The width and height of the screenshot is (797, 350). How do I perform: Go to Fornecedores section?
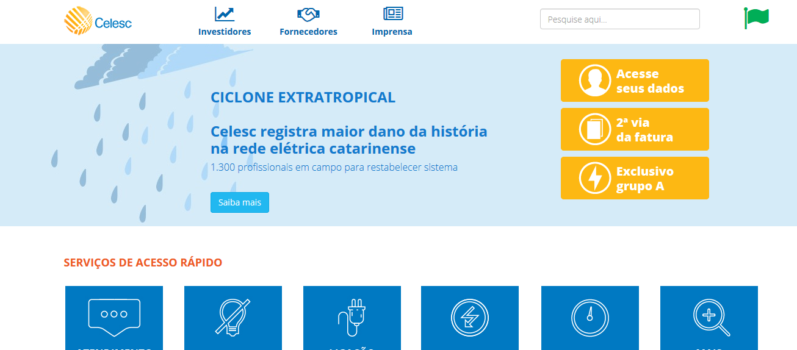[x=308, y=32]
